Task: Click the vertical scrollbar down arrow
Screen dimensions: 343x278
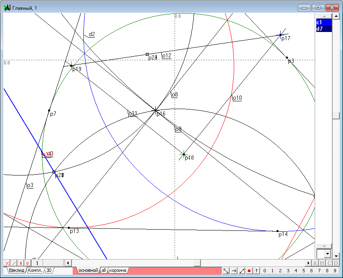Action: tap(336, 255)
